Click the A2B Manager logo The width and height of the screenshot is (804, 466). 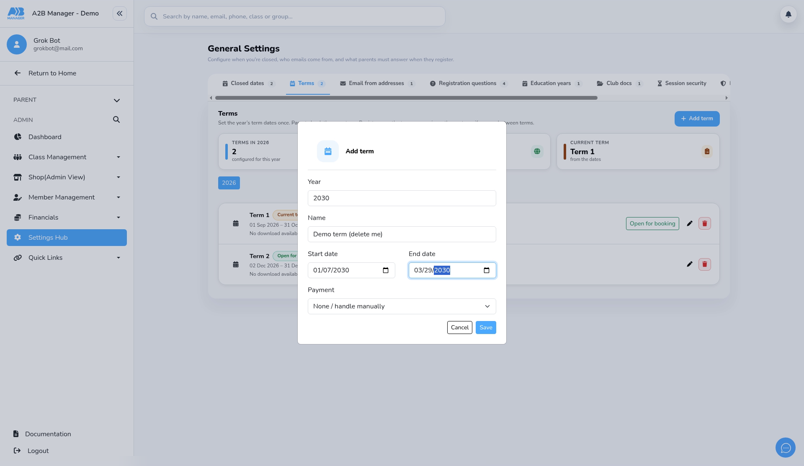click(x=16, y=13)
